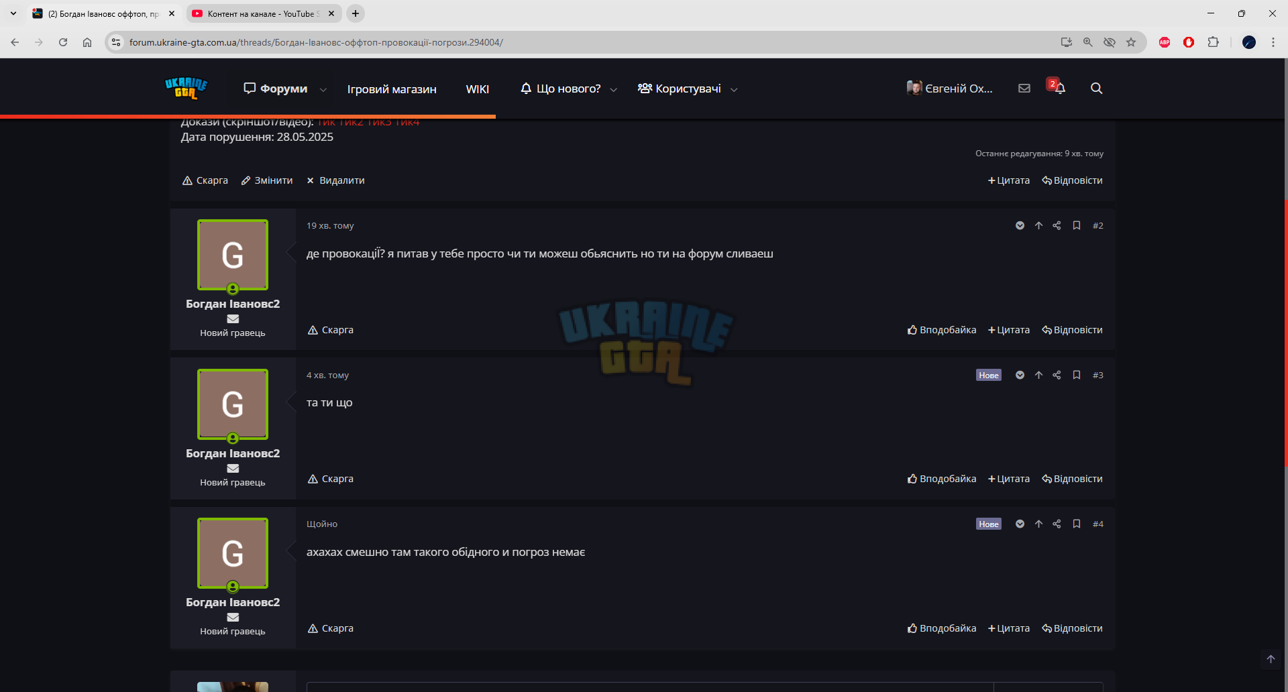
Task: Open message envelope icon under post #3 author
Action: pos(233,469)
